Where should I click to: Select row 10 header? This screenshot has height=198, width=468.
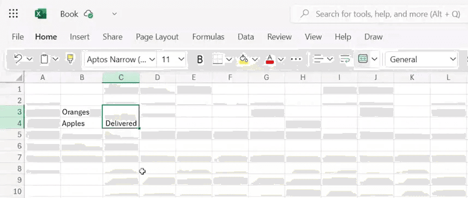pos(12,191)
